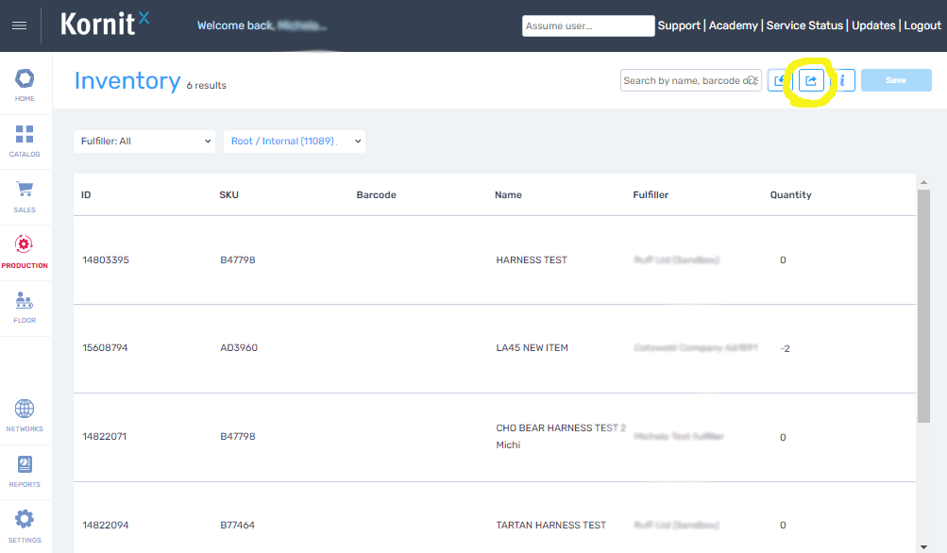Go to Home in the sidebar
947x553 pixels.
(25, 85)
